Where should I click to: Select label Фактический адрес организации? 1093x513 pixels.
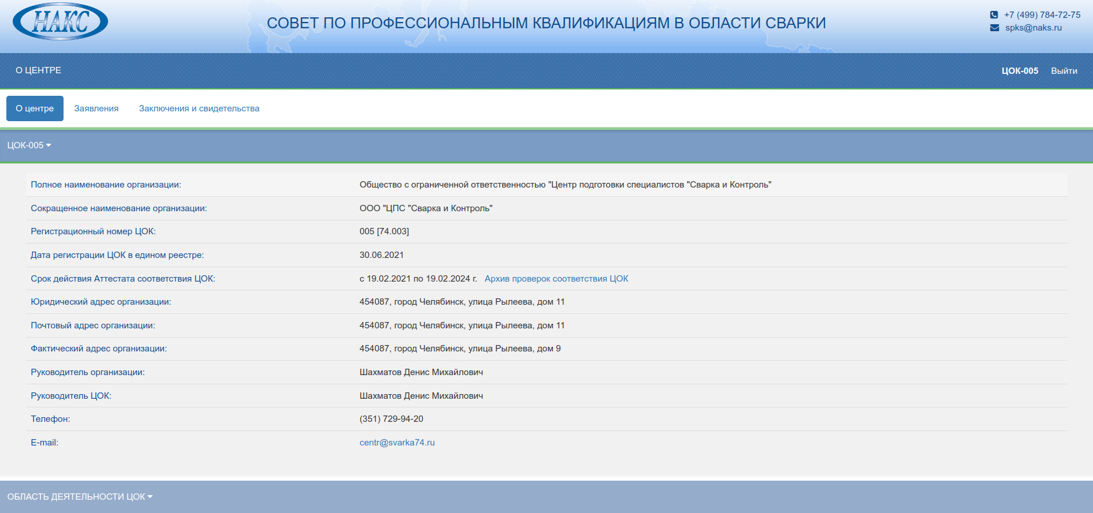[x=99, y=349]
